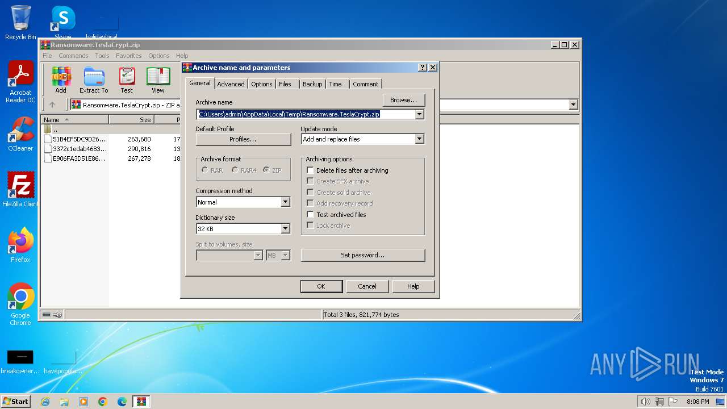727x409 pixels.
Task: Select ZIP archive format radio
Action: [x=266, y=170]
